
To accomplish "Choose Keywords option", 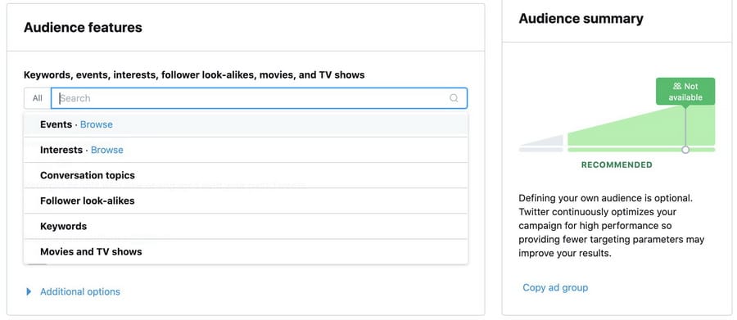I will [x=246, y=226].
